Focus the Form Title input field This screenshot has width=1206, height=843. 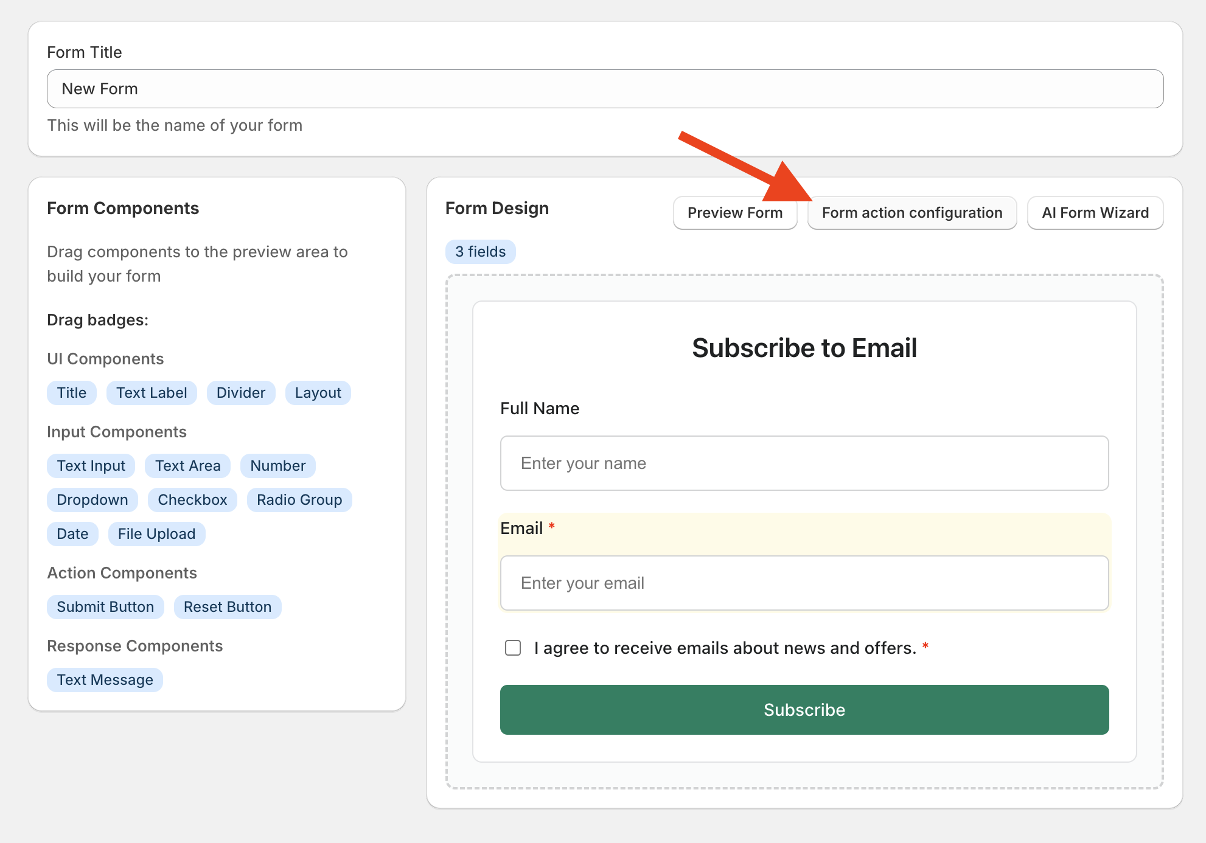(605, 89)
